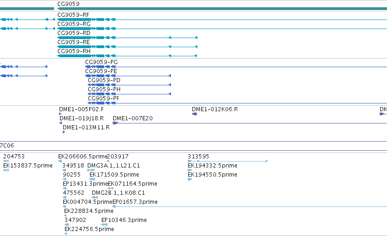This screenshot has width=387, height=236.
Task: Select DMG3A.1_1.L21.C1 label
Action: click(x=114, y=166)
